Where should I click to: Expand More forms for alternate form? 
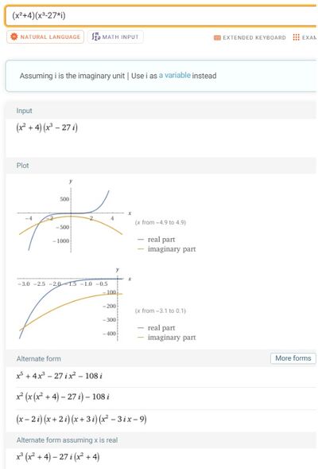click(x=293, y=358)
